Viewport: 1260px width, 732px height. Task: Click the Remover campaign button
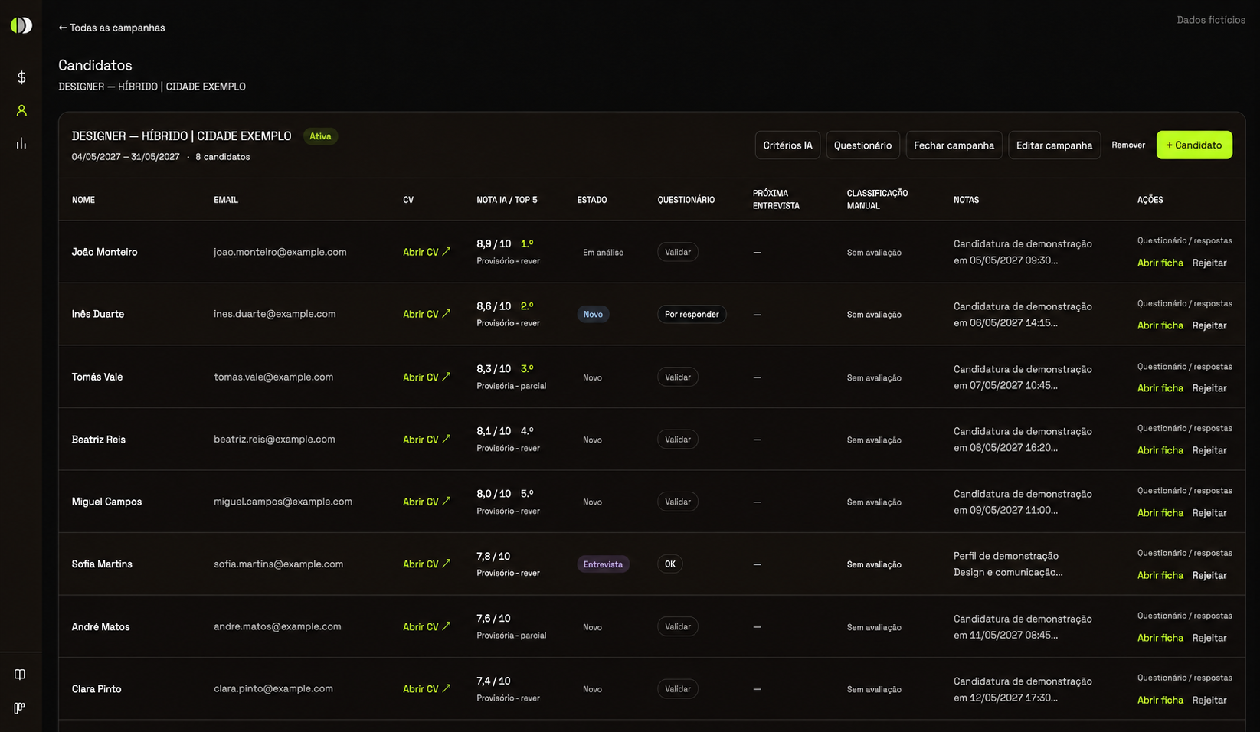pyautogui.click(x=1128, y=145)
